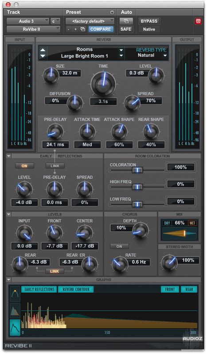Click the 32.0 m size value field
Screen dimensions: 207x354
click(70, 73)
